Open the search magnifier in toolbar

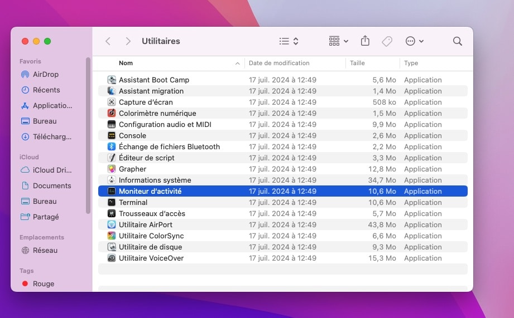click(457, 41)
